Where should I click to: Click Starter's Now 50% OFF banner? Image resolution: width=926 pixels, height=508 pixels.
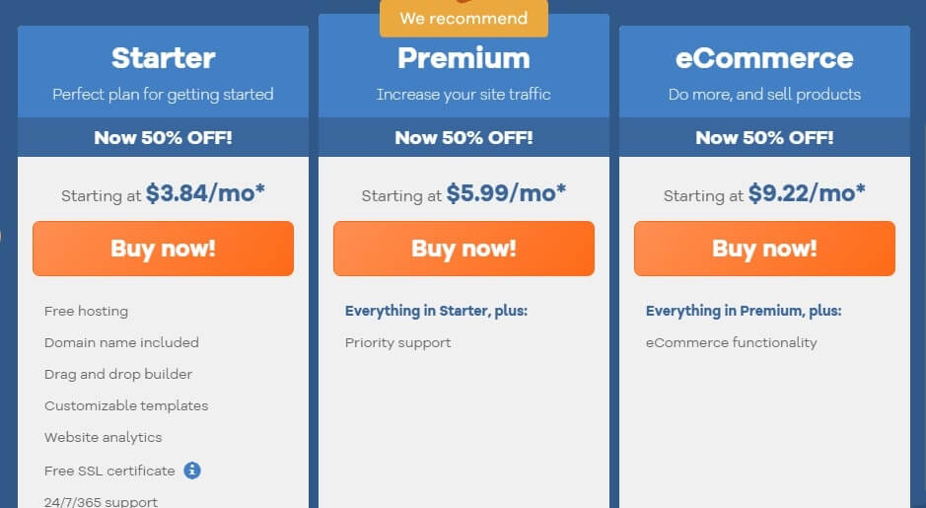(x=163, y=137)
